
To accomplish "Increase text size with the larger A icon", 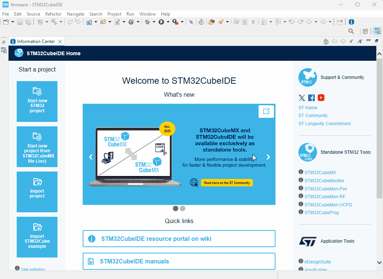I will click(x=359, y=41).
